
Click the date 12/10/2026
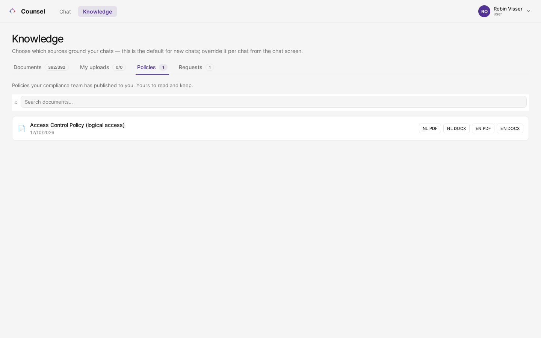tap(42, 133)
